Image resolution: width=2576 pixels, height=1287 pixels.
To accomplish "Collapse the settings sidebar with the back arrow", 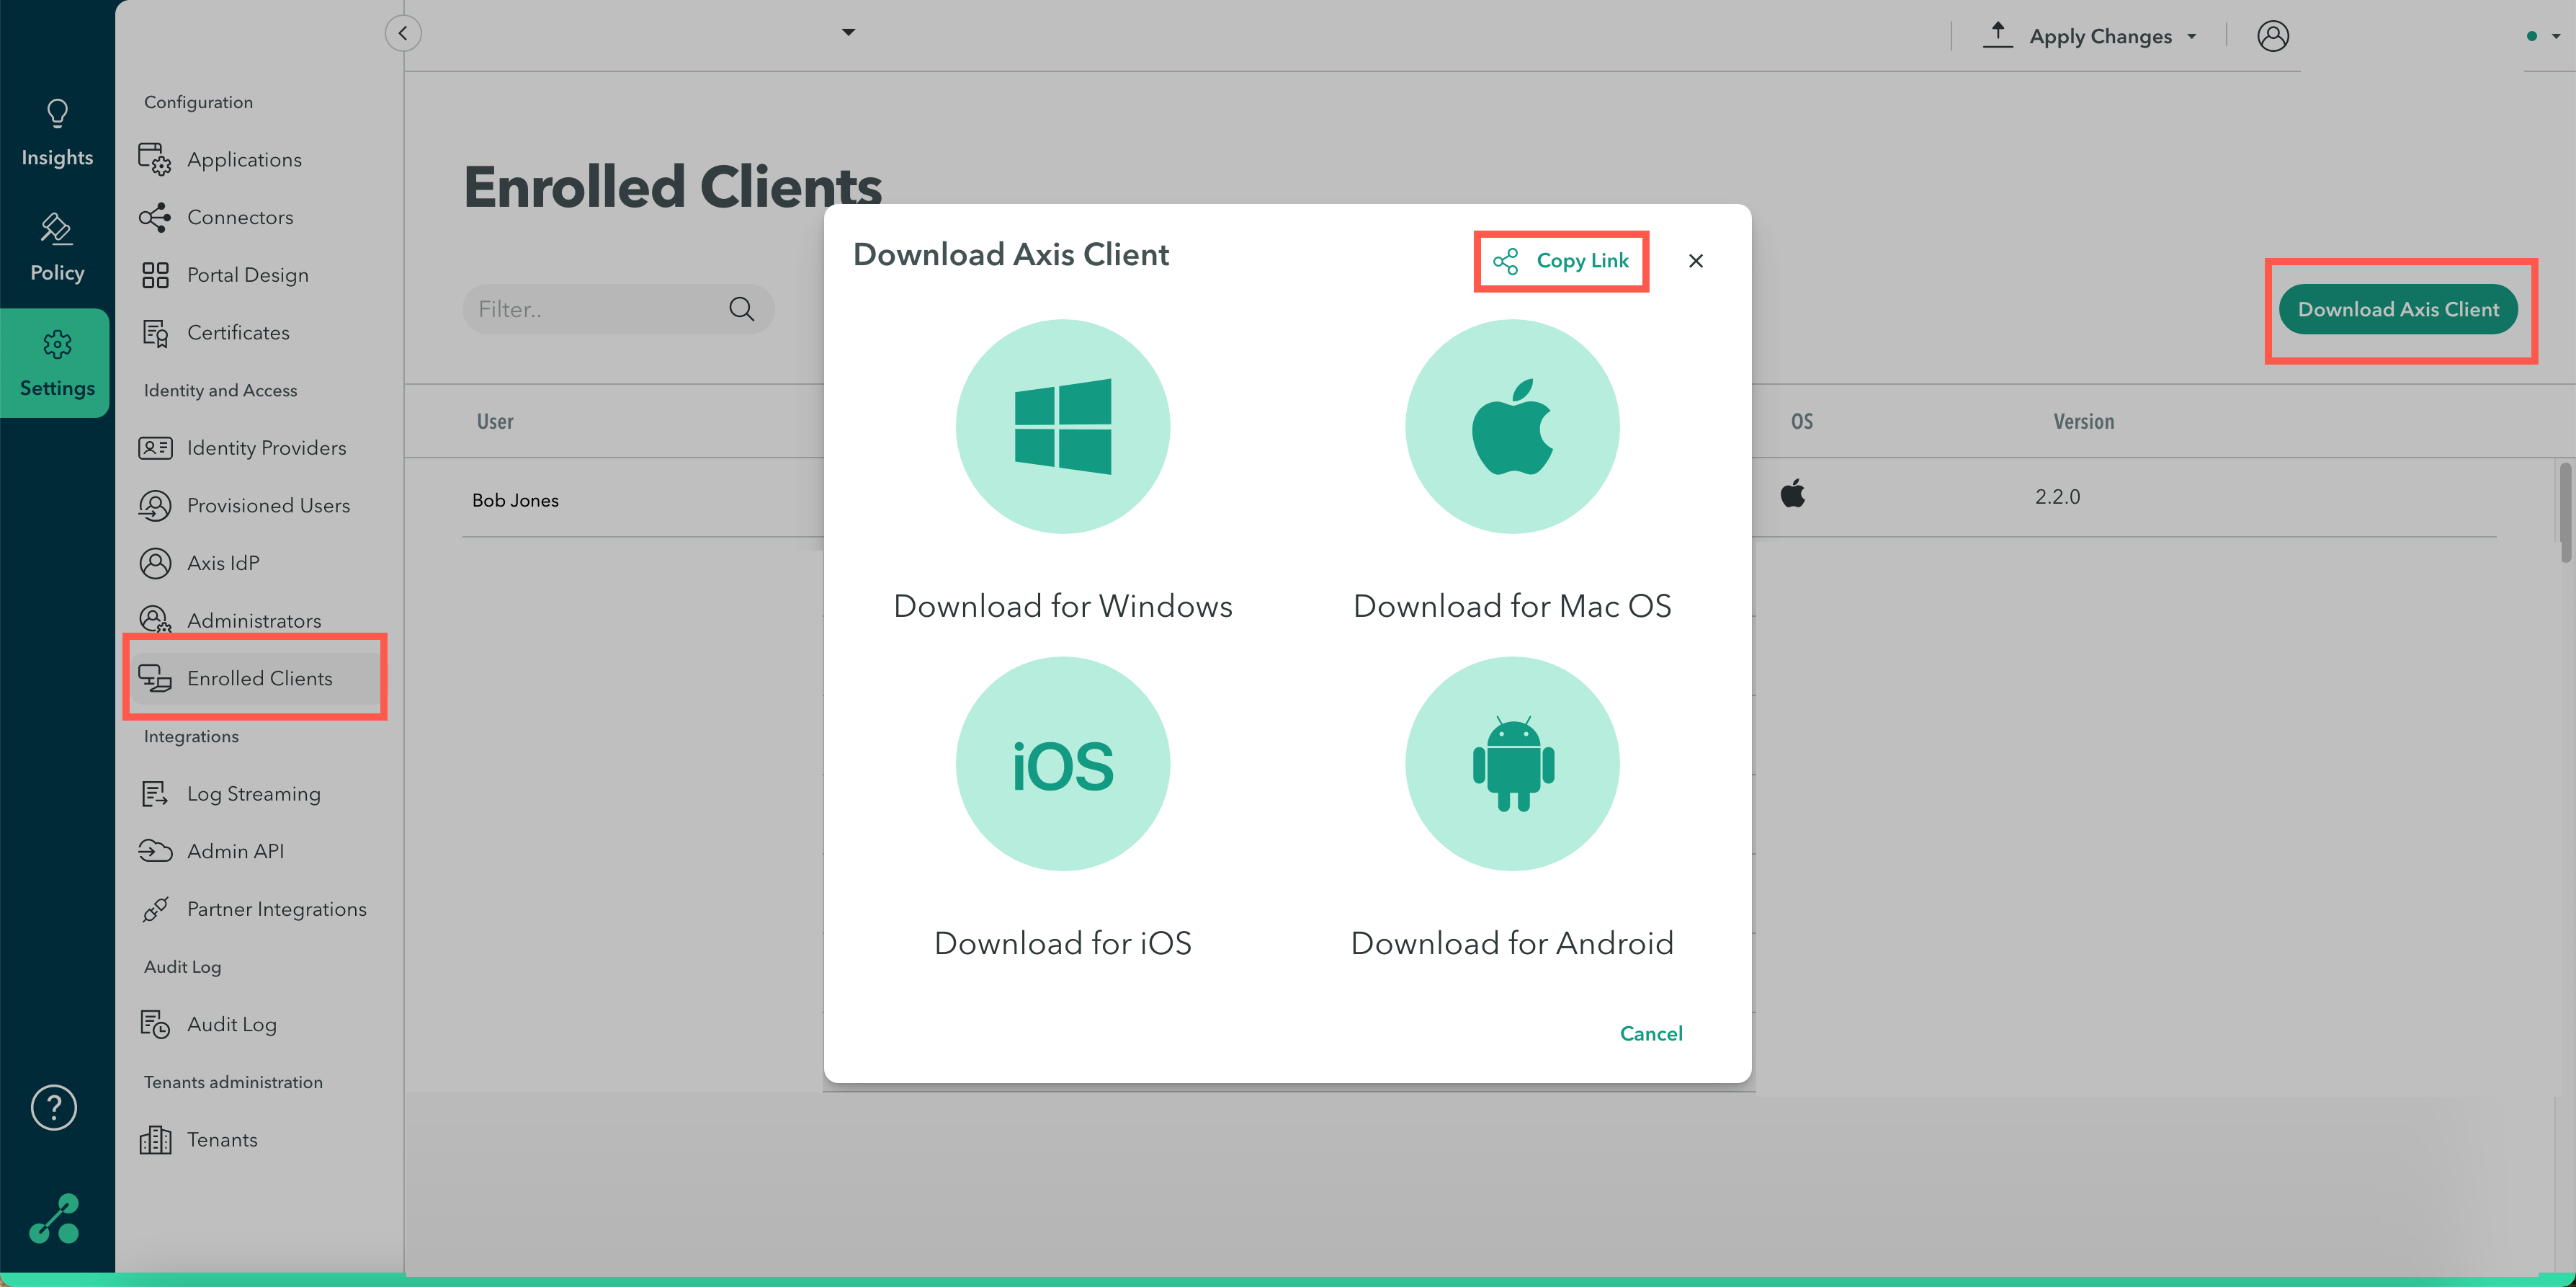I will pos(403,33).
